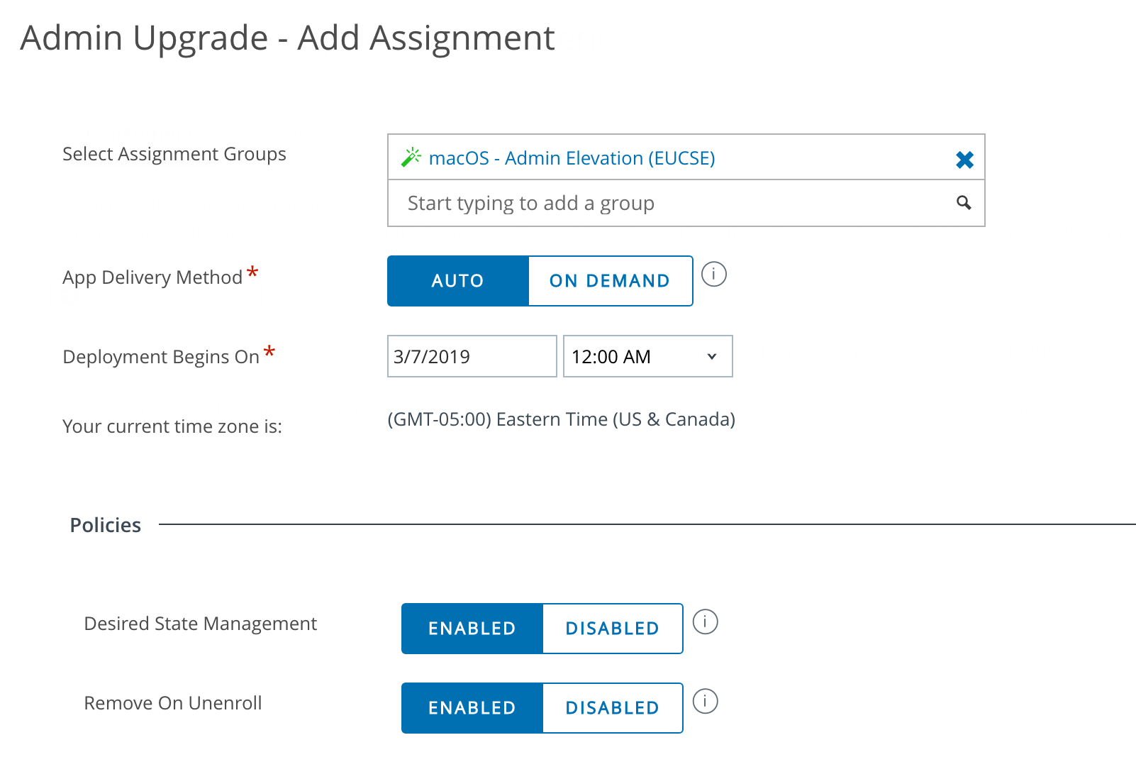Open info icon beside Desired State Management

(x=706, y=621)
